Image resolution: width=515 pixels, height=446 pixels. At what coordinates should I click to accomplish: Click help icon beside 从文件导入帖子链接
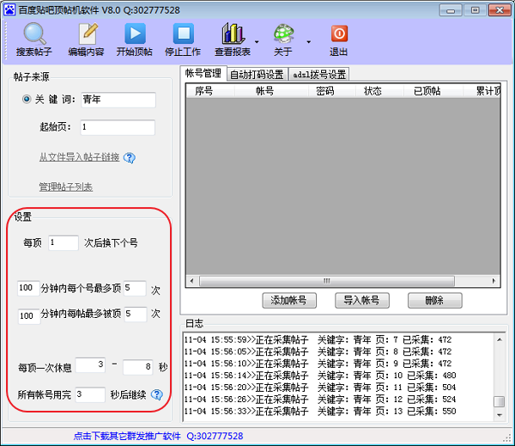129,158
